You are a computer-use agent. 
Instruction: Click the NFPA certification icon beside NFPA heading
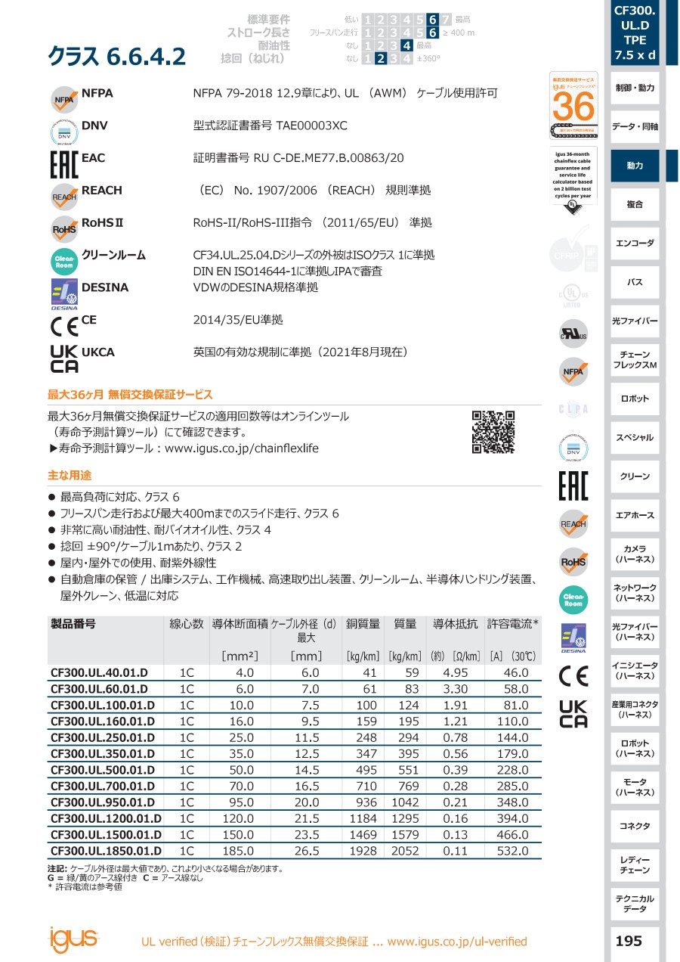(x=64, y=100)
